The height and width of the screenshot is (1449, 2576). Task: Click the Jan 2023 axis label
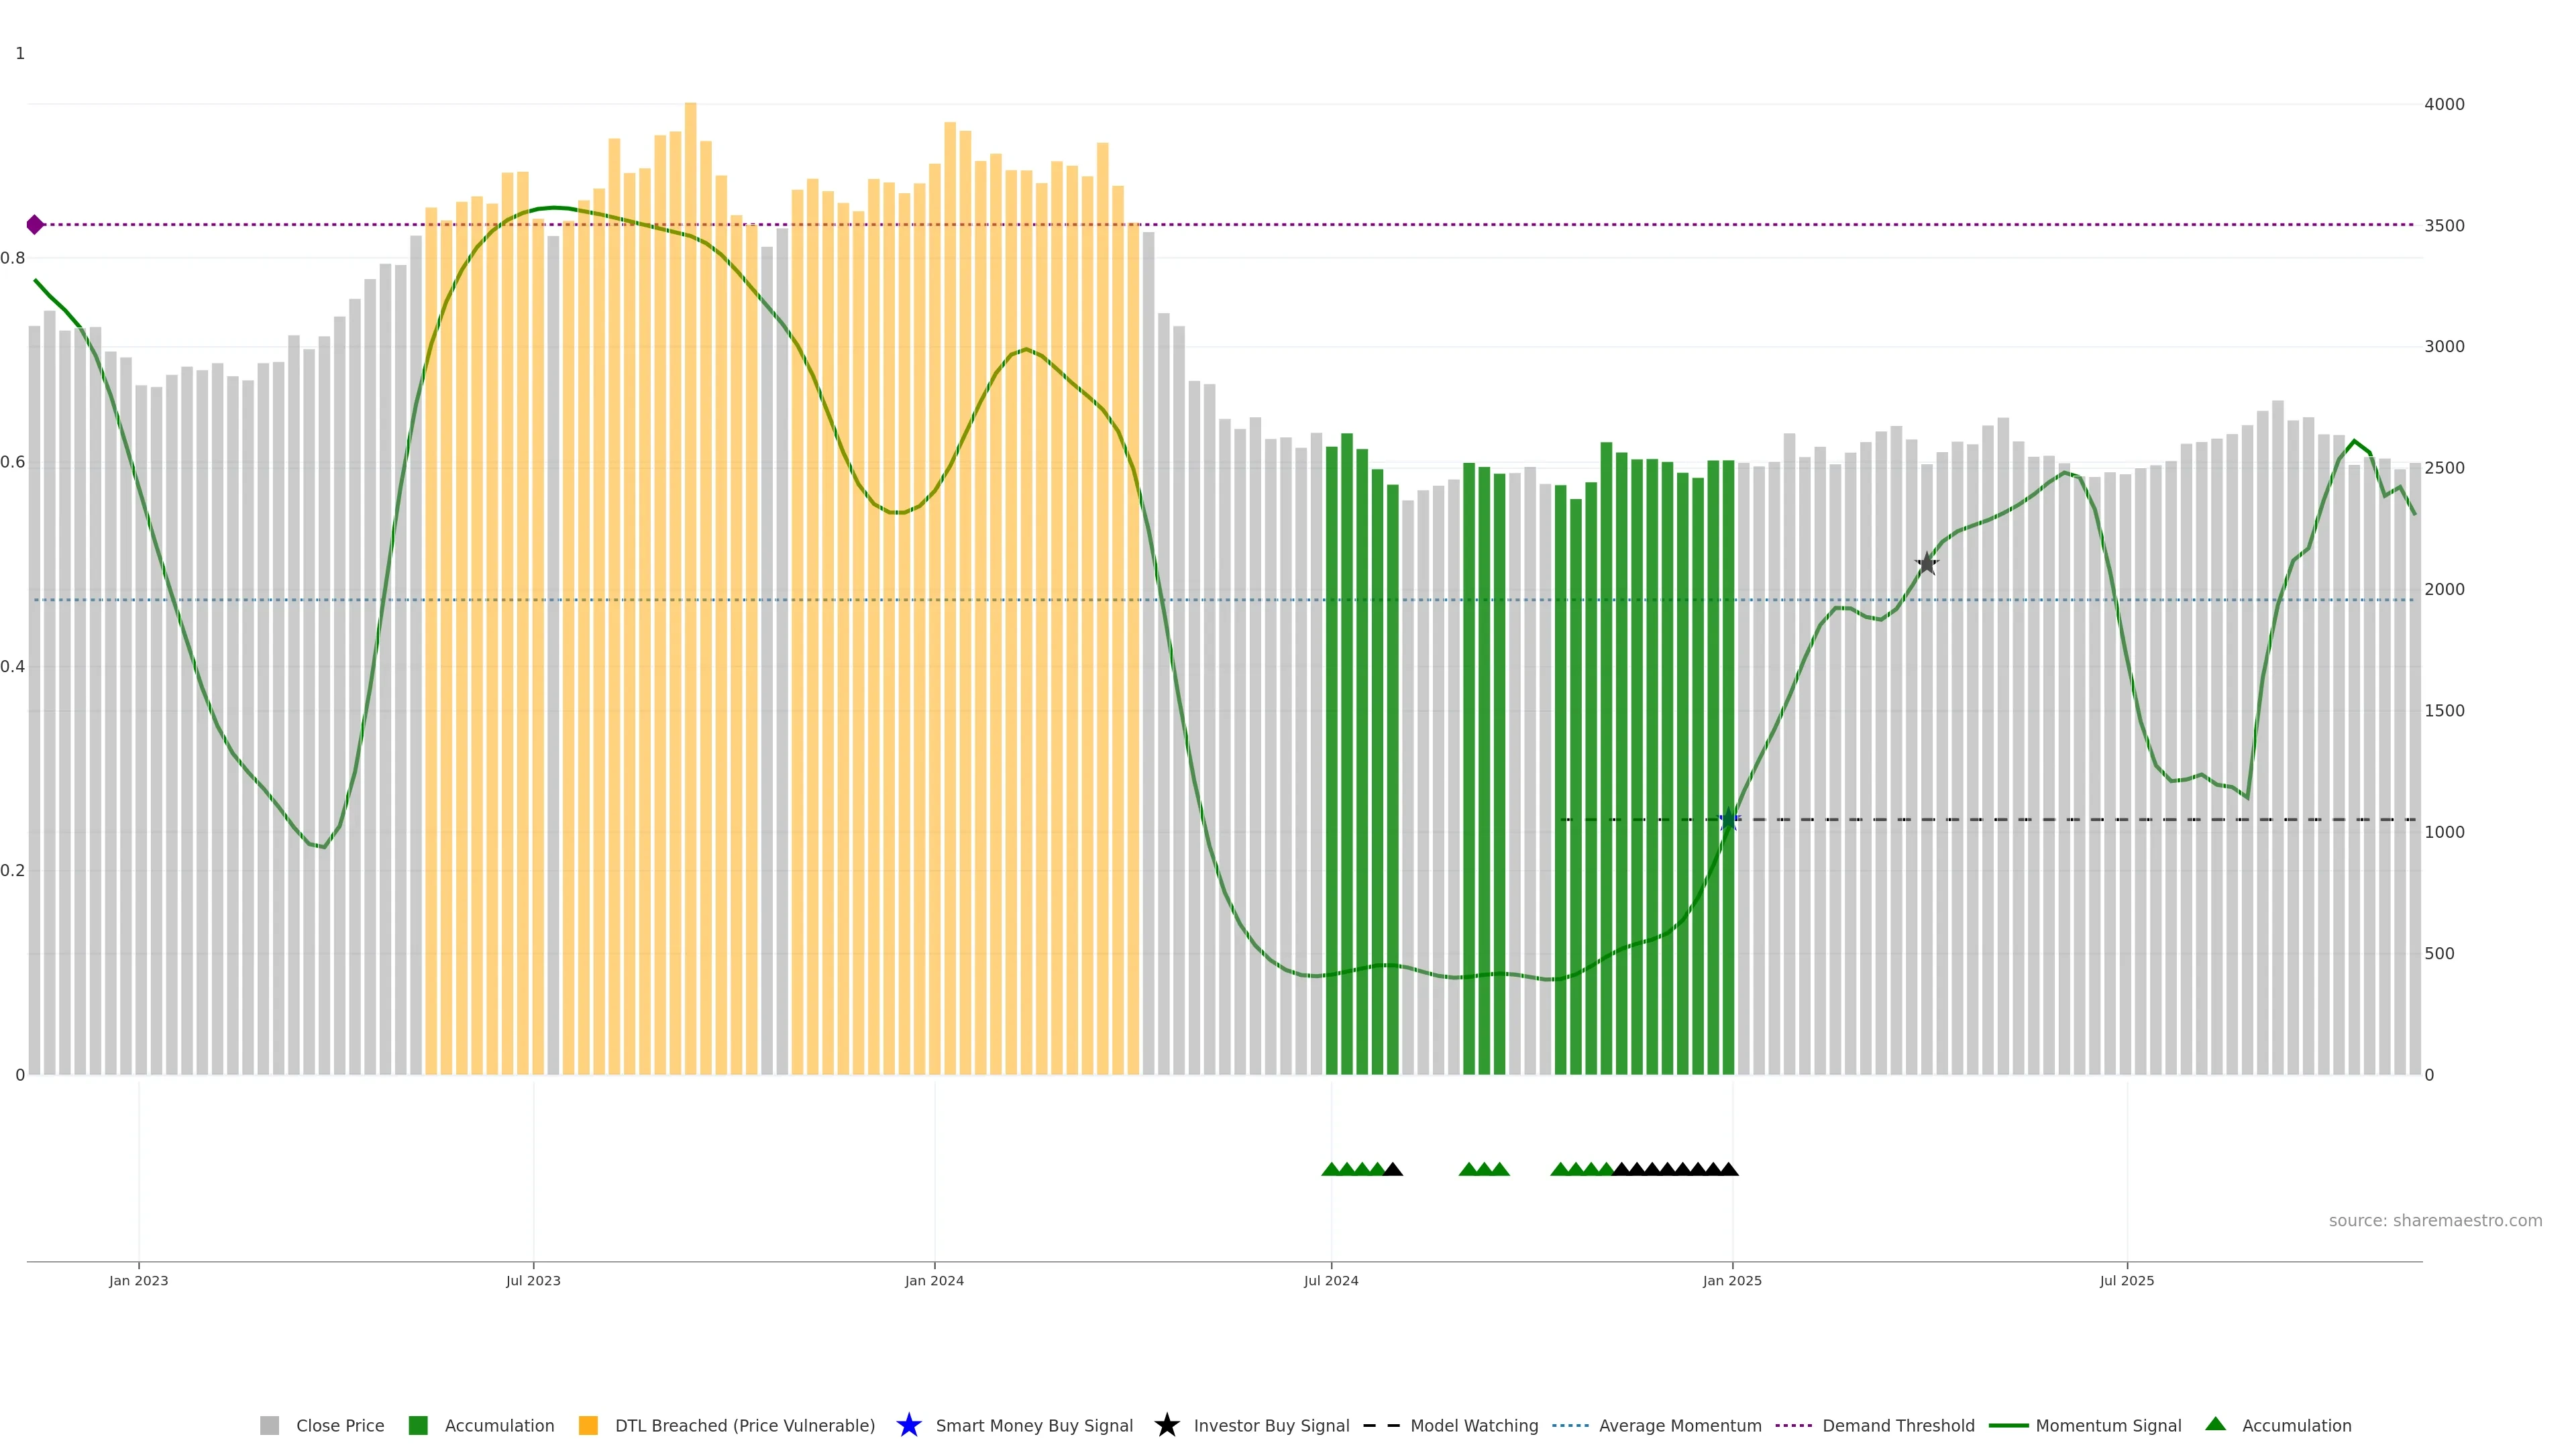tap(139, 1280)
